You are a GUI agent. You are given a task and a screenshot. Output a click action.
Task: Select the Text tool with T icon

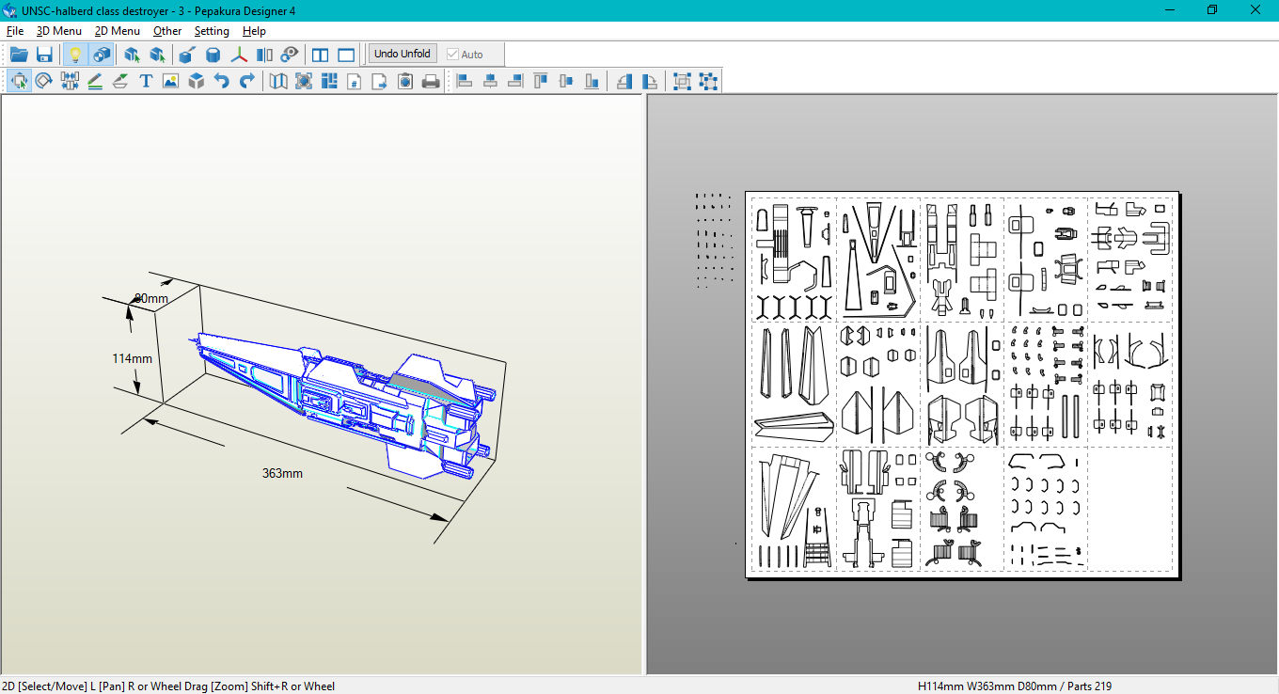point(146,82)
